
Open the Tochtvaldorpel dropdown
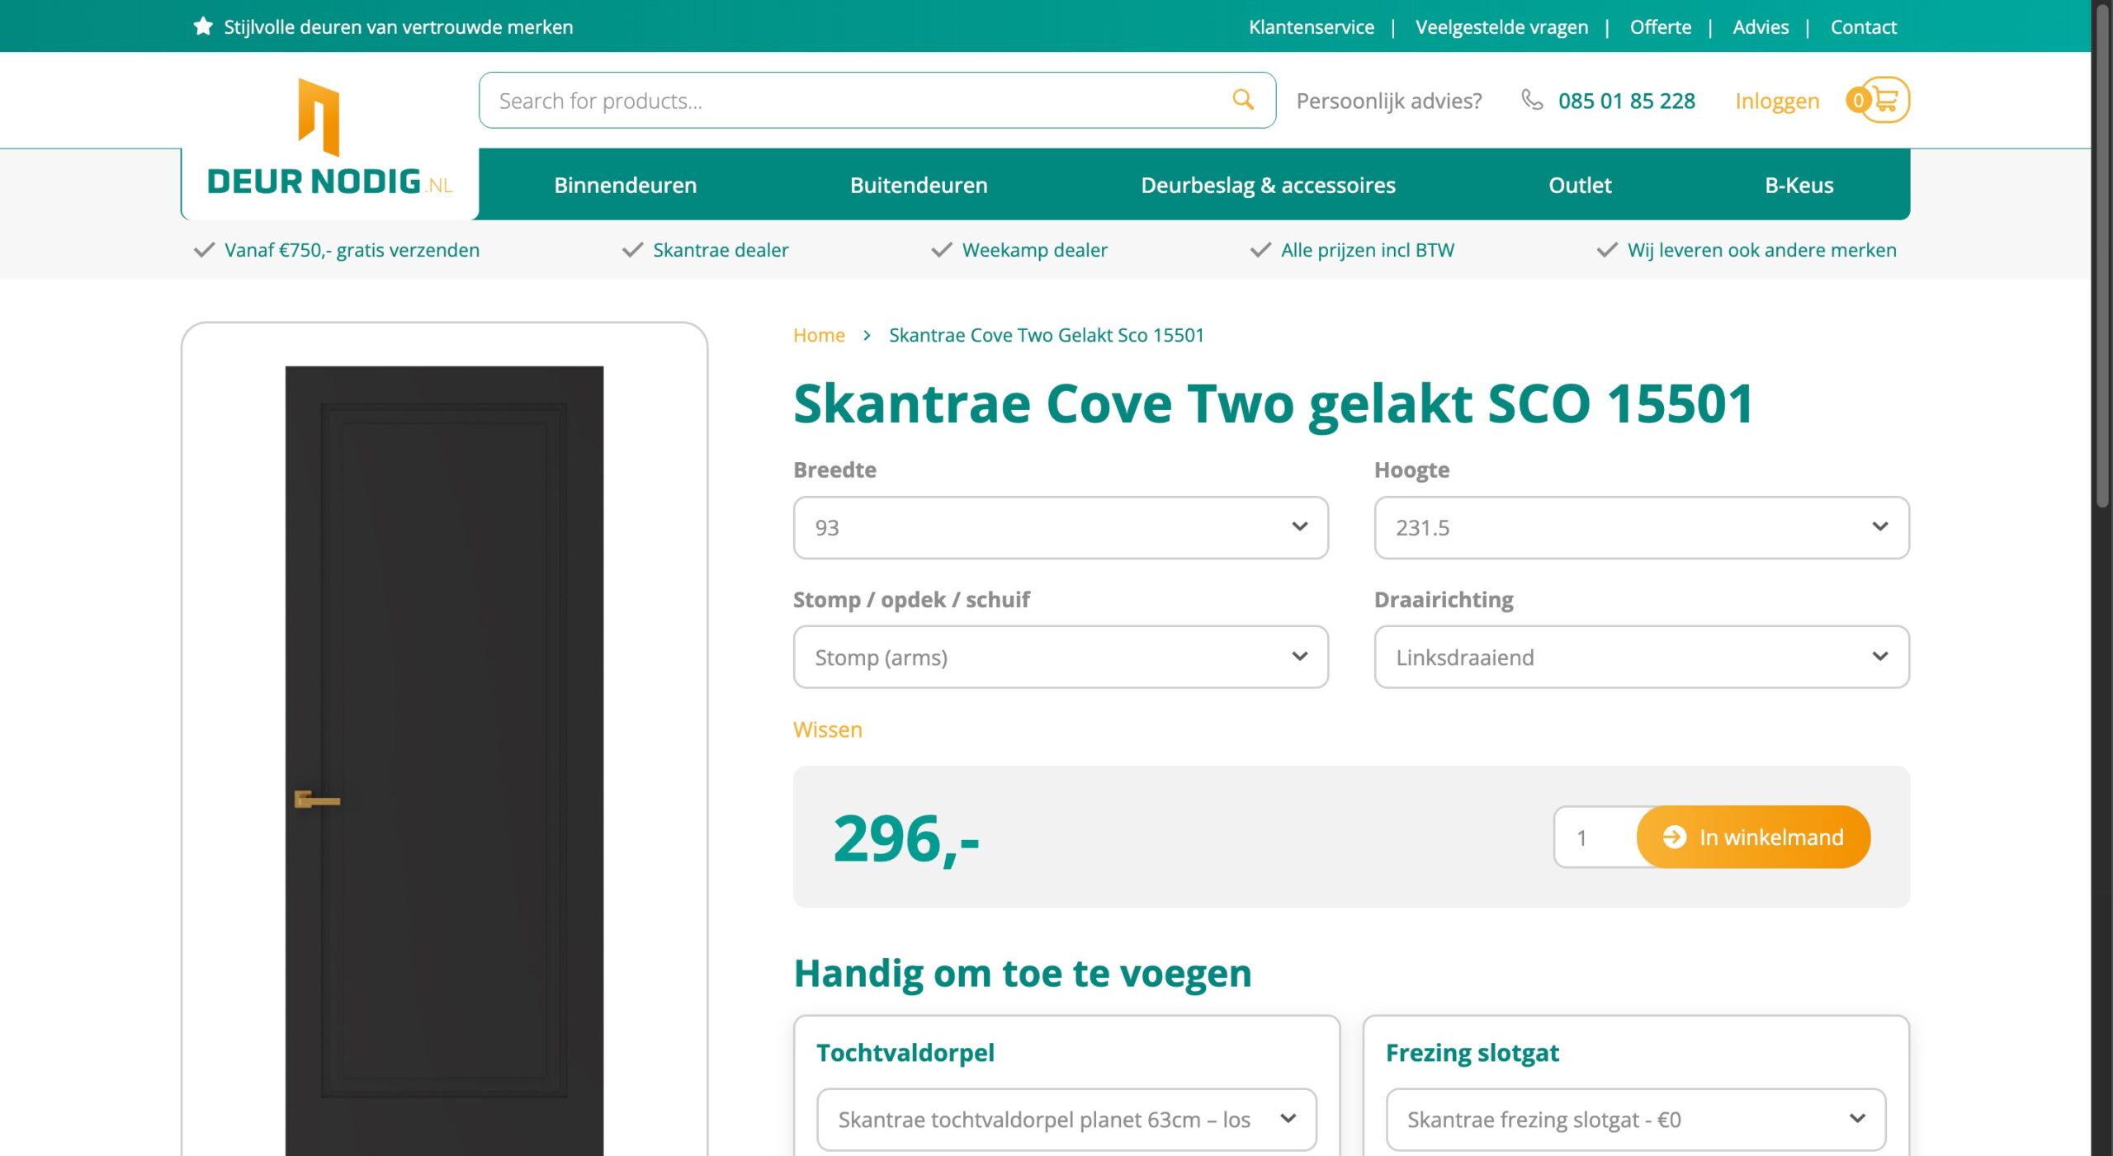pos(1066,1119)
